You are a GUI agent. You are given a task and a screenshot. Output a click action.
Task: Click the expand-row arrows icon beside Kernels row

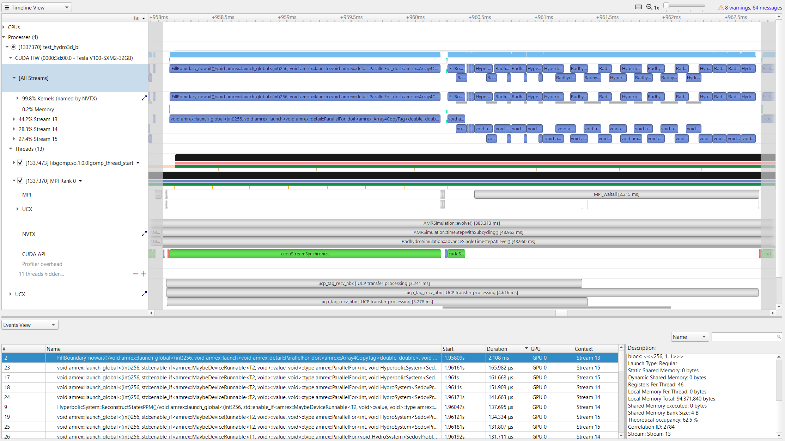click(x=144, y=98)
